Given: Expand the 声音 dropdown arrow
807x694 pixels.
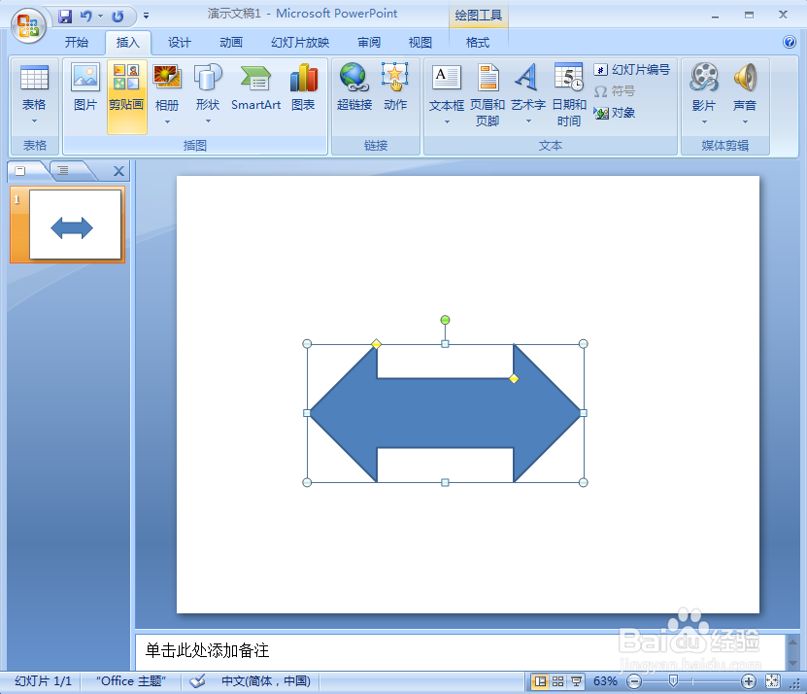Looking at the screenshot, I should point(745,122).
